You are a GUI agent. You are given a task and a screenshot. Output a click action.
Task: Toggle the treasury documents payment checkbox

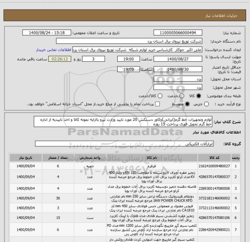(x=158, y=104)
